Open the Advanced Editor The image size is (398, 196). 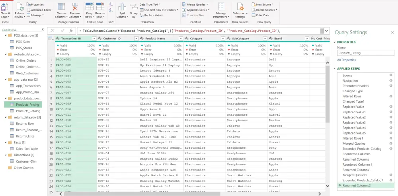point(39,10)
